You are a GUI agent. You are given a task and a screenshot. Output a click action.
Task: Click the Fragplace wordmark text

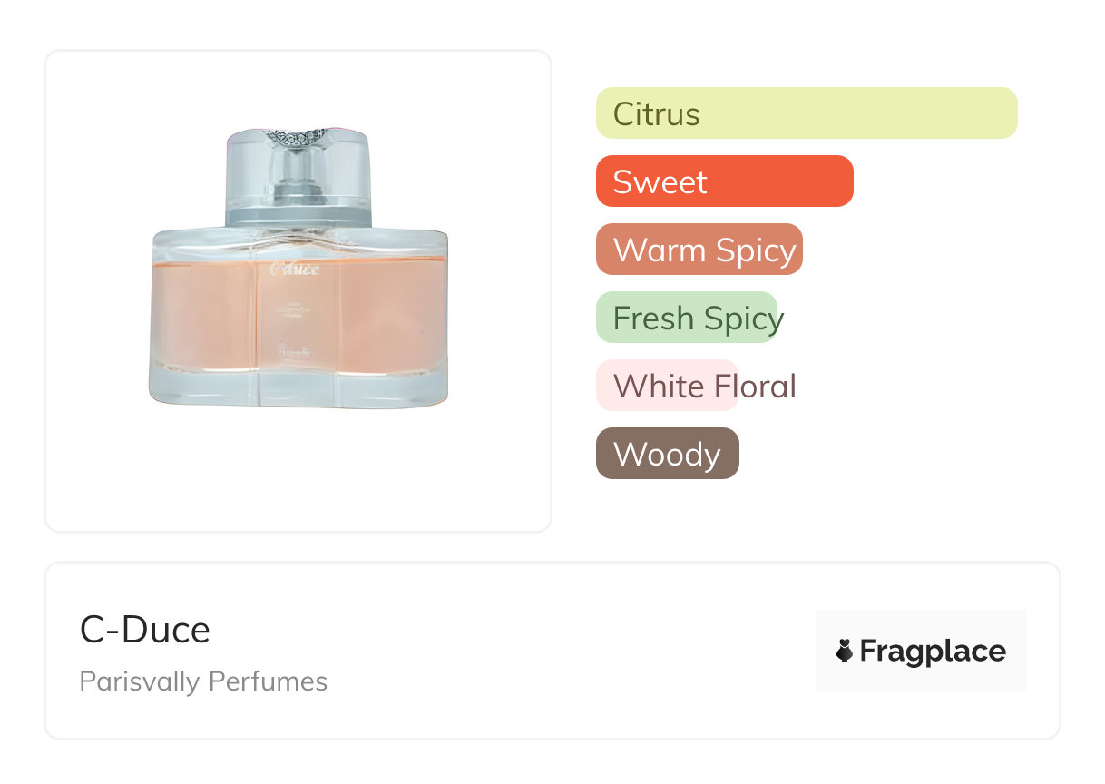(933, 651)
